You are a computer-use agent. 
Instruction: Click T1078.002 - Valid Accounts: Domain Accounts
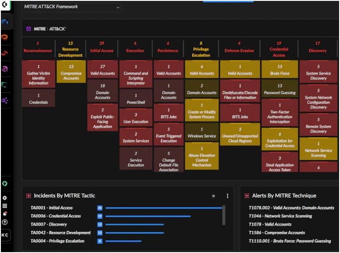click(291, 208)
